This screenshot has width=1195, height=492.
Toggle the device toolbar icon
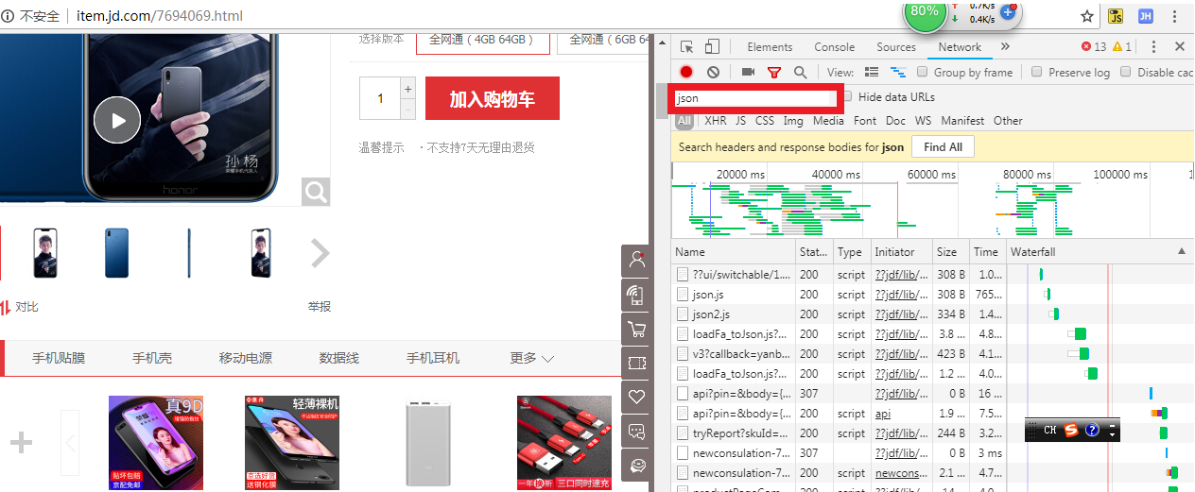point(712,46)
